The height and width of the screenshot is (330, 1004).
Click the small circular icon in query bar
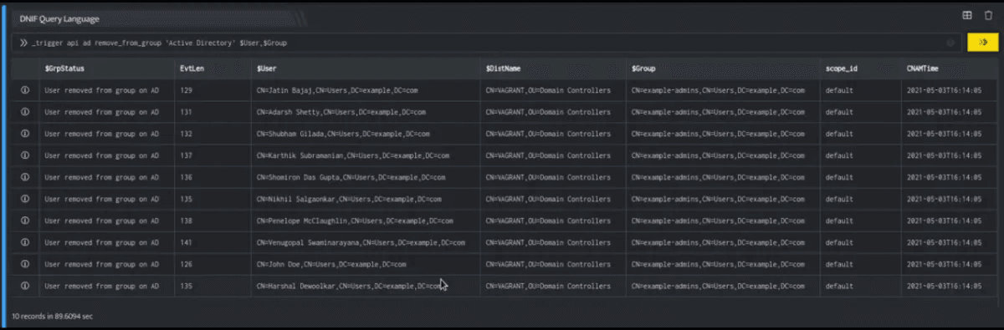950,42
